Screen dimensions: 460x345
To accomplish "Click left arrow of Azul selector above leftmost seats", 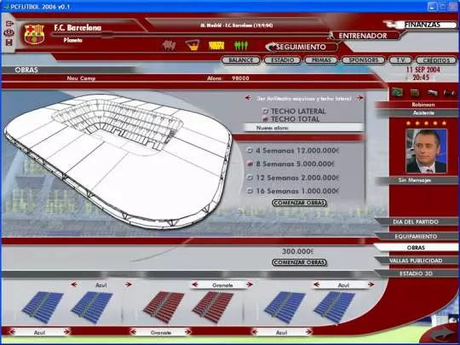I will [x=74, y=285].
